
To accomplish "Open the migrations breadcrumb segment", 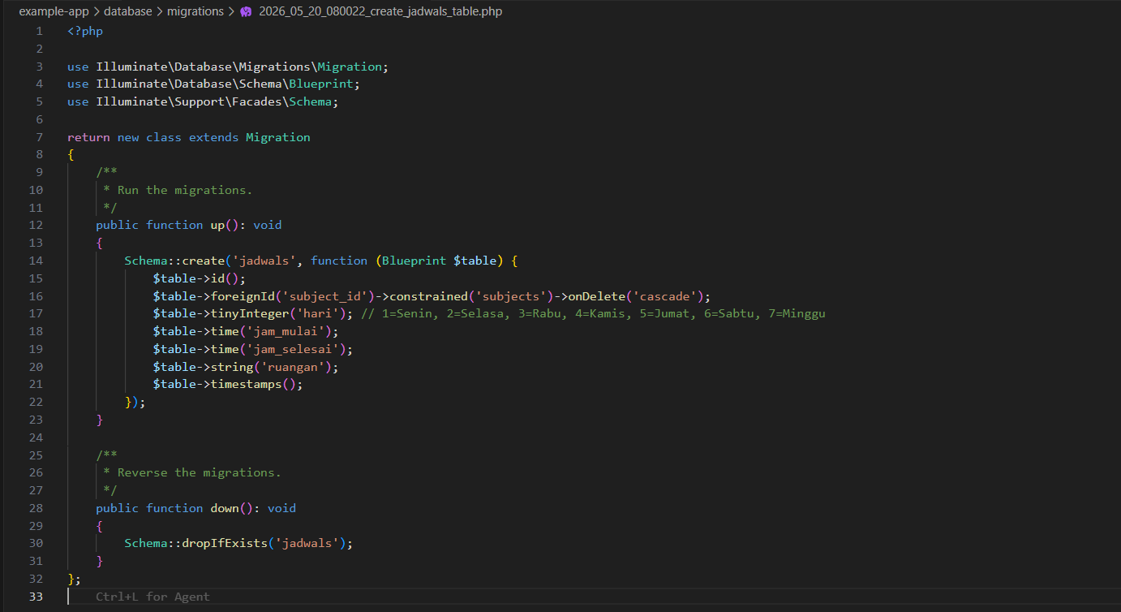I will pyautogui.click(x=195, y=12).
